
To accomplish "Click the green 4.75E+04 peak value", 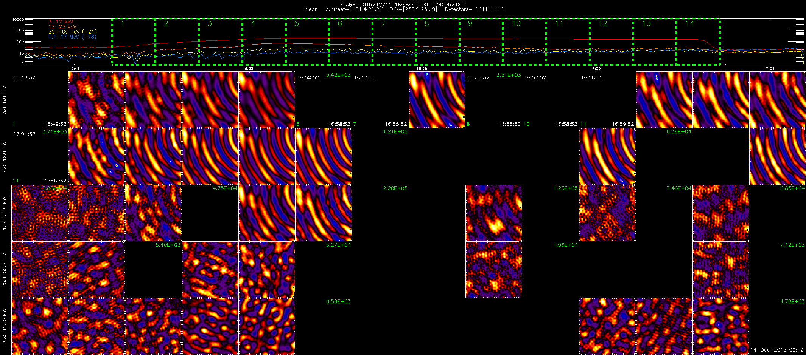I will point(225,188).
